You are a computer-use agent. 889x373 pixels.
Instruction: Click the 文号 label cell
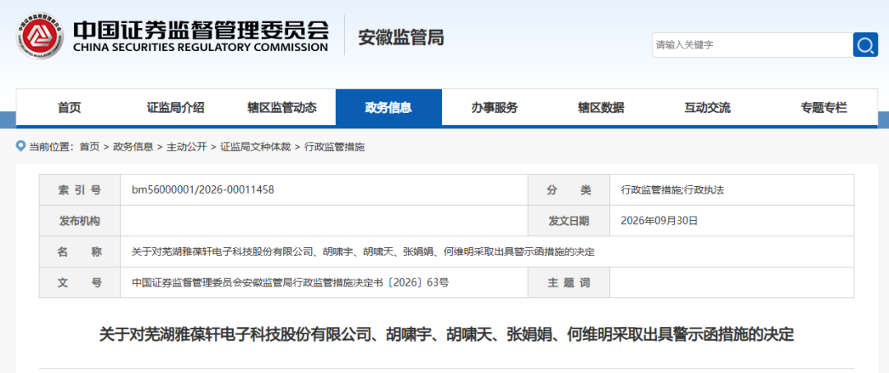(x=80, y=282)
